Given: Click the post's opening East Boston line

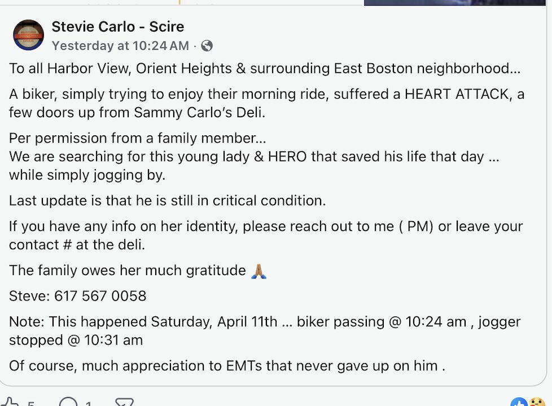Looking at the screenshot, I should pos(264,69).
